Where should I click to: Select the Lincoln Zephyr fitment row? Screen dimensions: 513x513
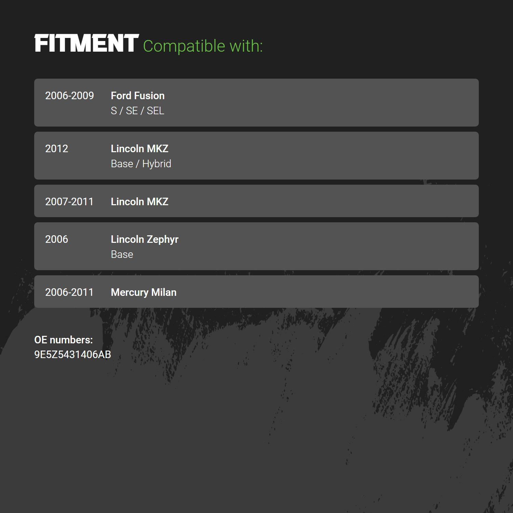(256, 246)
